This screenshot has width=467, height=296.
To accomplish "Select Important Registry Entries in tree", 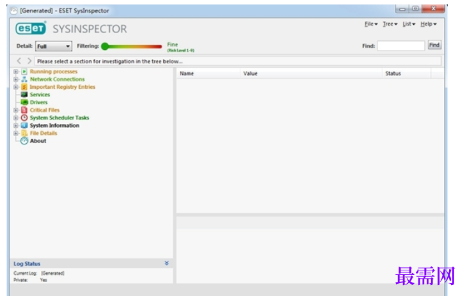I will 63,87.
